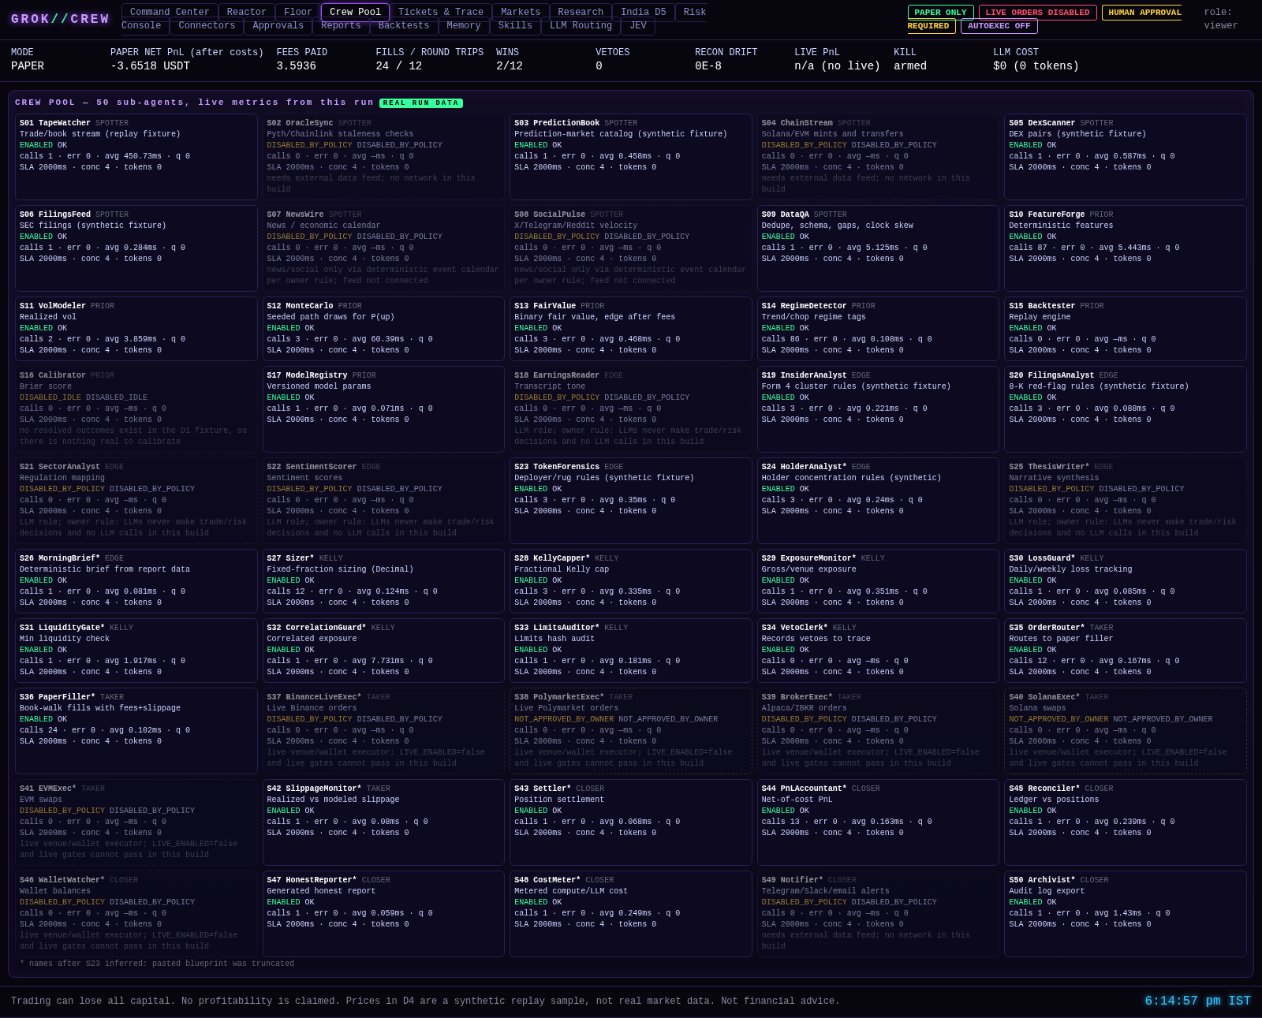Click the AUTOEXEC OFF badge
This screenshot has width=1262, height=1018.
tap(999, 27)
